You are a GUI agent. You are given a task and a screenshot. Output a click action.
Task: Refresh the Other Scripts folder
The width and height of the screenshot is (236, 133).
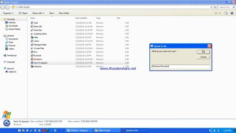215,7
